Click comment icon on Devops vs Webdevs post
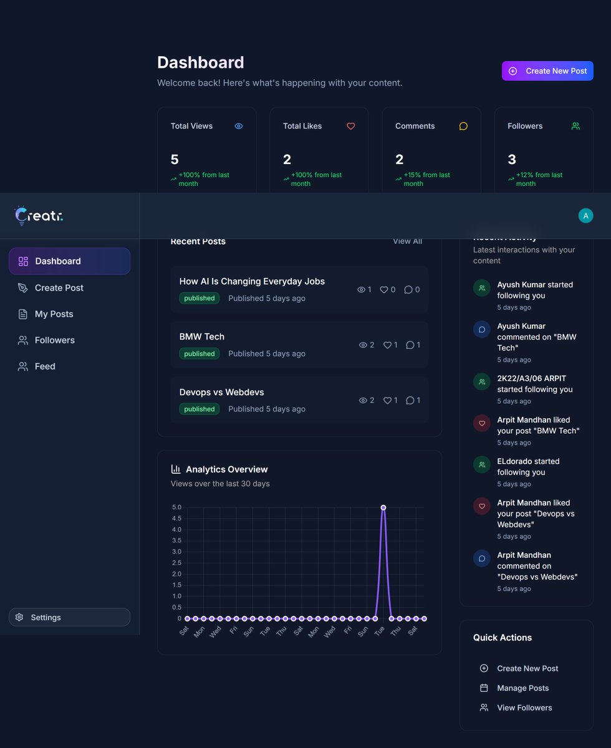 point(410,400)
